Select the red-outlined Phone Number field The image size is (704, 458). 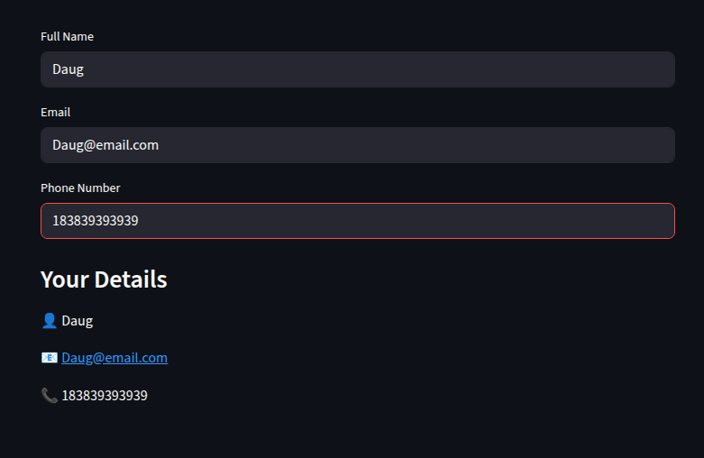(357, 221)
